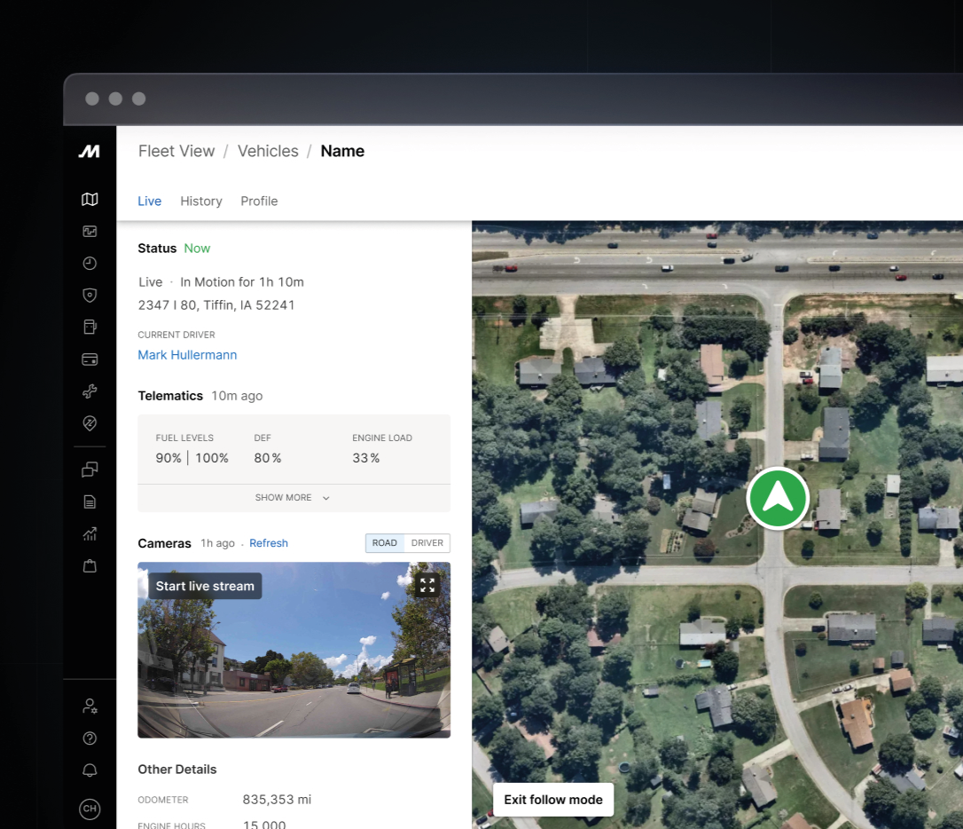
Task: Click the clock icon in sidebar
Action: pyautogui.click(x=90, y=264)
